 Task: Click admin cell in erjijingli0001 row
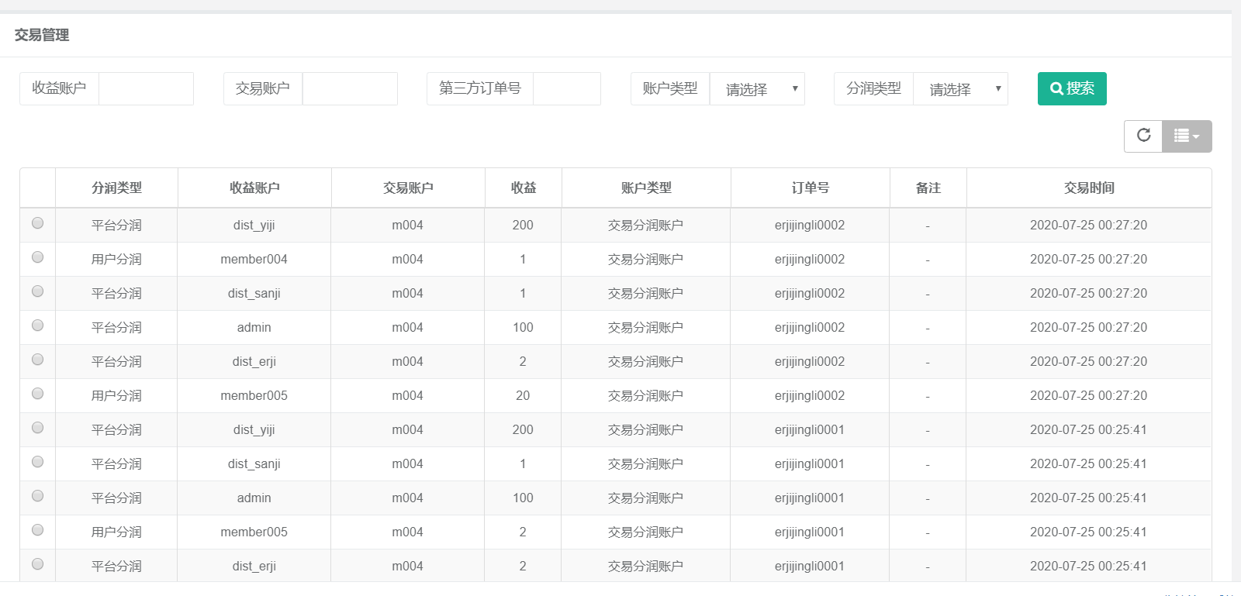click(254, 498)
